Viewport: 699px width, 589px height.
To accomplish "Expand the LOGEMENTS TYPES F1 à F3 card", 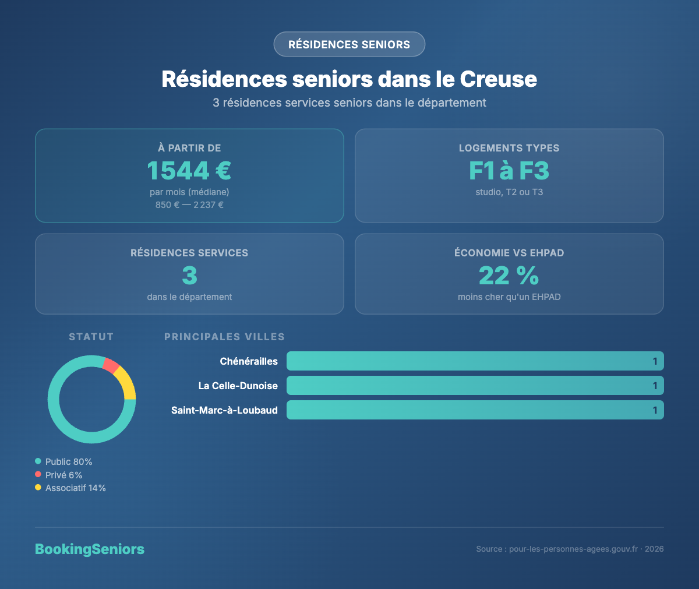I will click(509, 175).
